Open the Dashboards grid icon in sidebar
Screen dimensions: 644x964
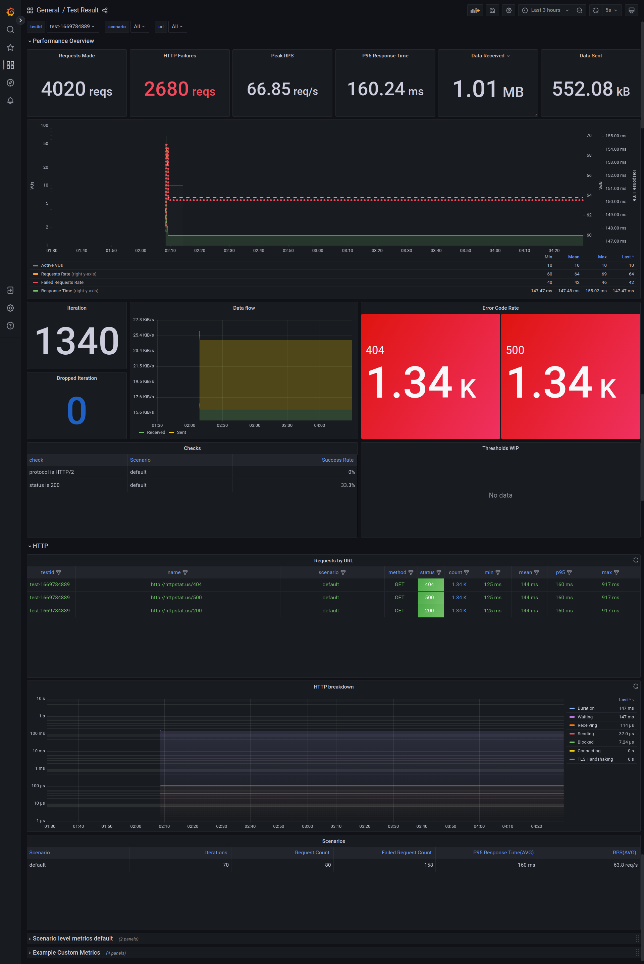(11, 65)
